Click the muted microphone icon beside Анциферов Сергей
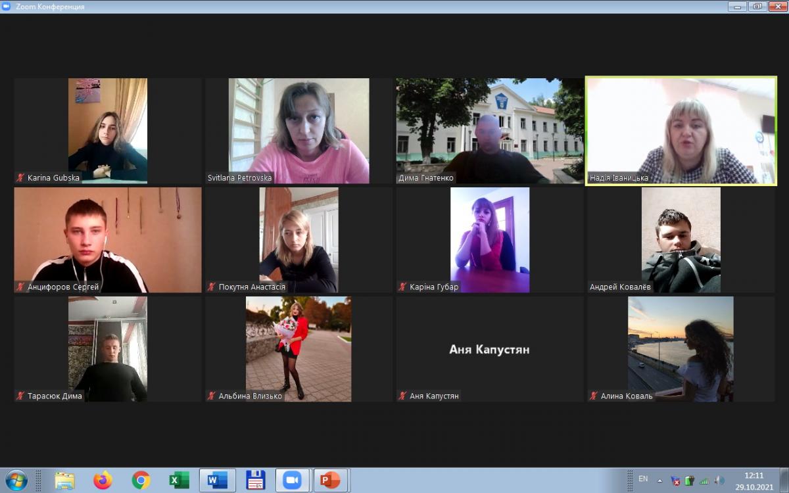 click(20, 287)
